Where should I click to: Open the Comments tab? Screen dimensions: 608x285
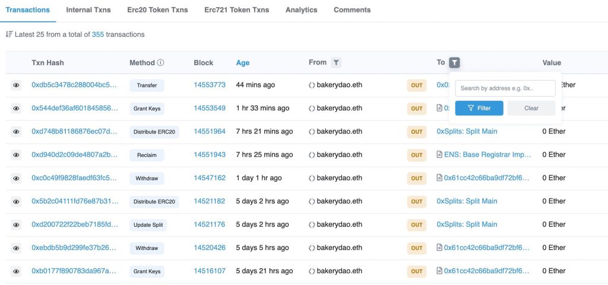[352, 10]
